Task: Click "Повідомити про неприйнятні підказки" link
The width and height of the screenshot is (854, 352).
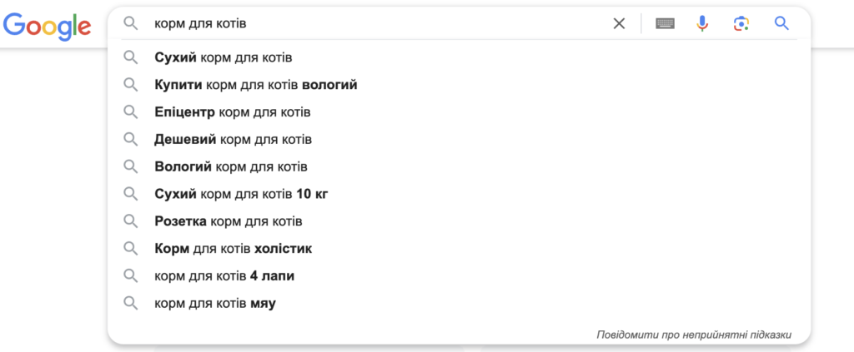Action: (694, 335)
